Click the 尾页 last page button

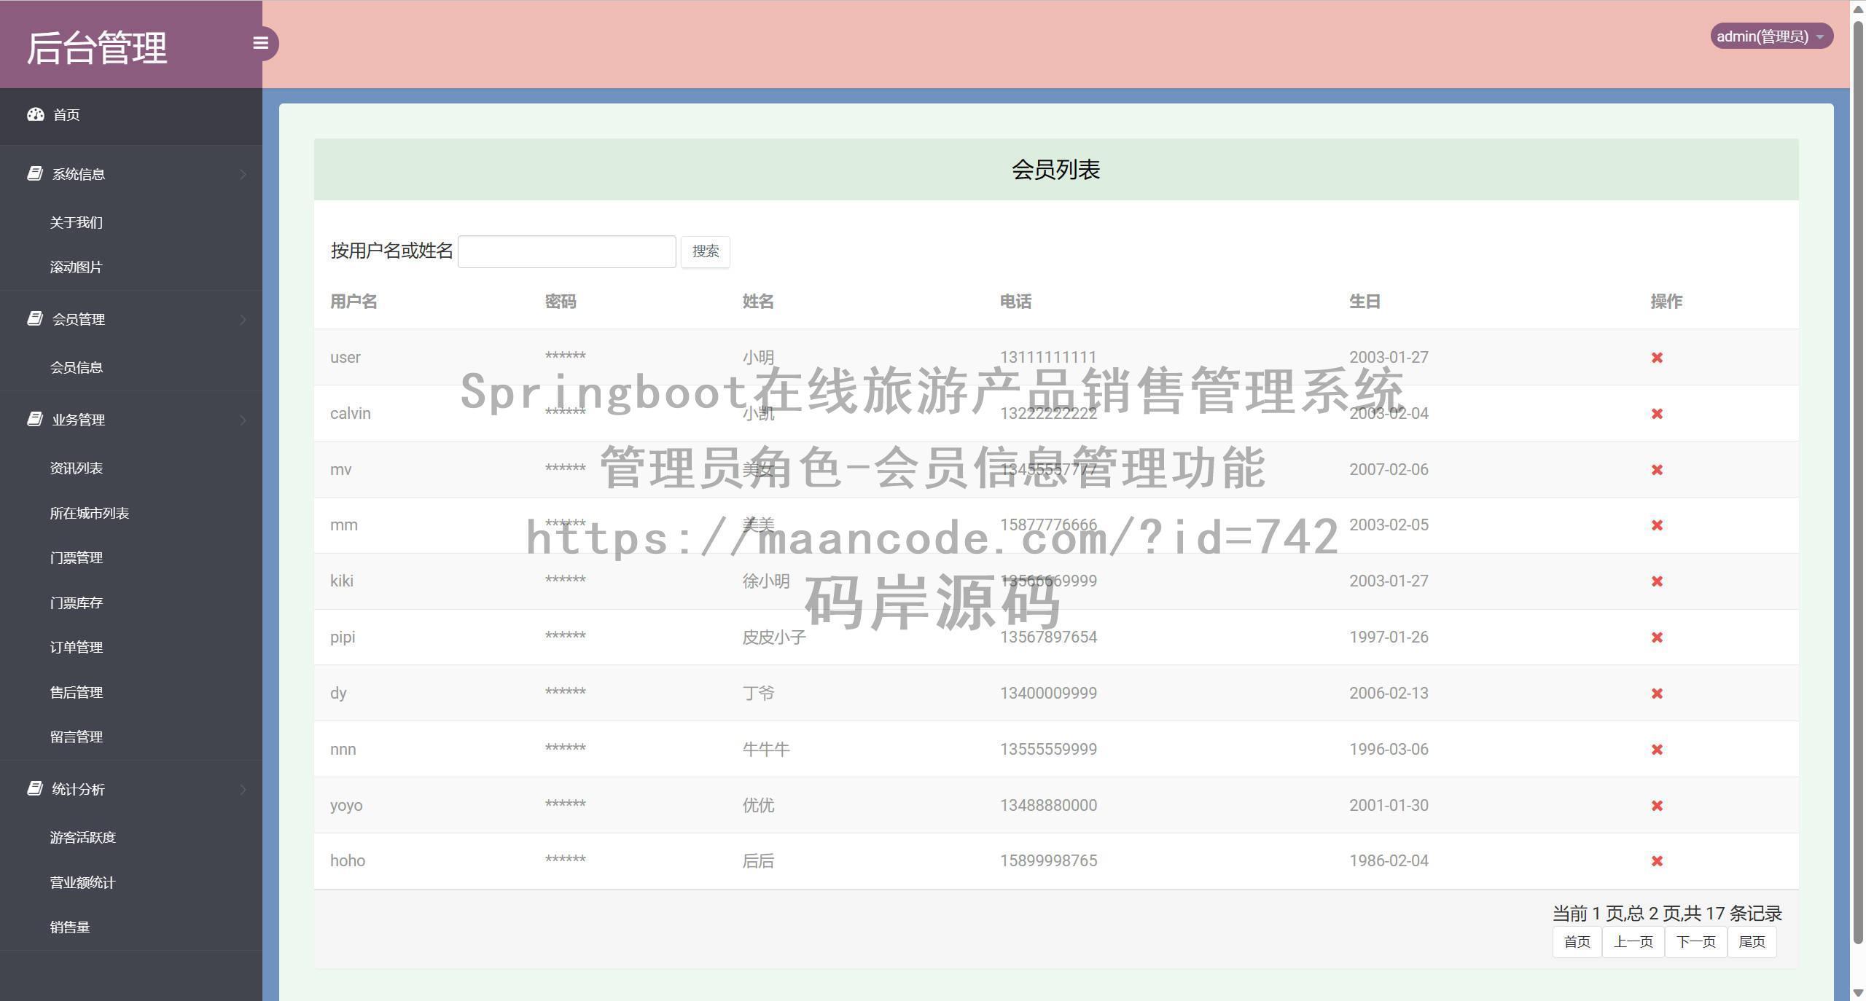[1752, 942]
